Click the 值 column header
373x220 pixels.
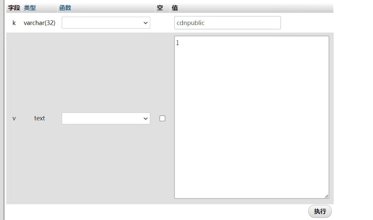point(175,8)
